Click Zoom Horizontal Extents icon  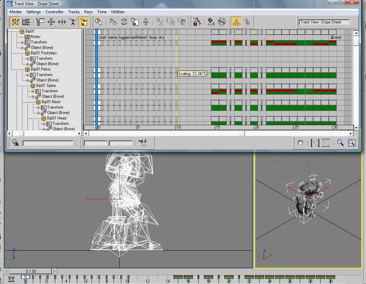pyautogui.click(x=315, y=143)
